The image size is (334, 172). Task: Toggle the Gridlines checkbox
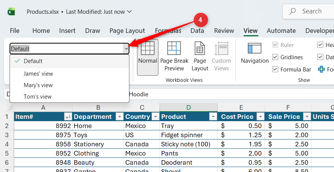coord(275,57)
